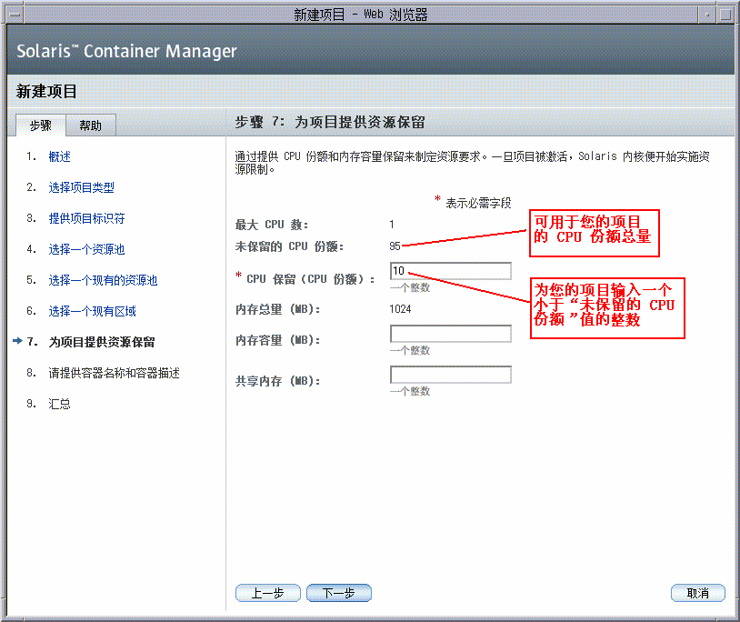
Task: Click the 下一步 button
Action: (x=339, y=593)
